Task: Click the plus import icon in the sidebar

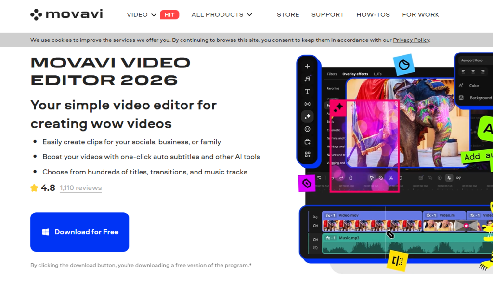Action: pos(307,66)
